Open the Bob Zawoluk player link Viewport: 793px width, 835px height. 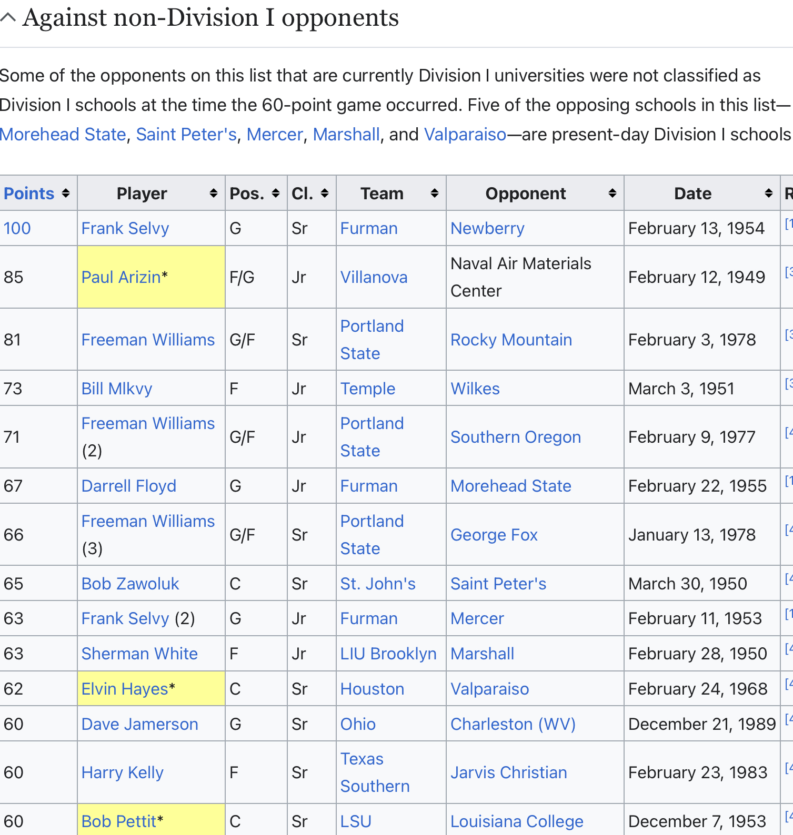pyautogui.click(x=131, y=584)
